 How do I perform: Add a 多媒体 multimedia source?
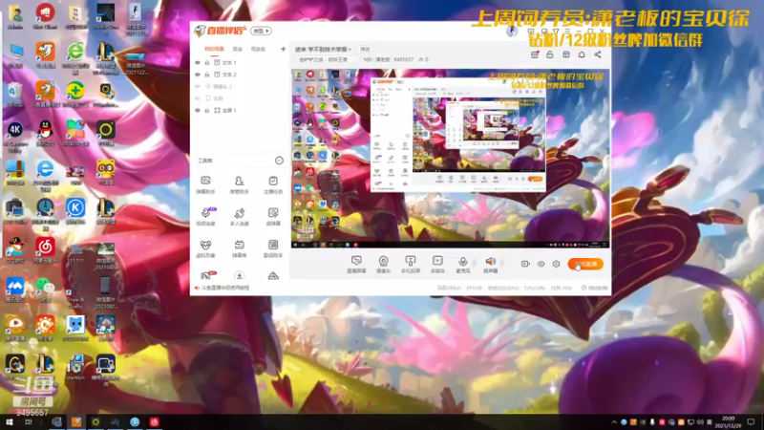(437, 265)
